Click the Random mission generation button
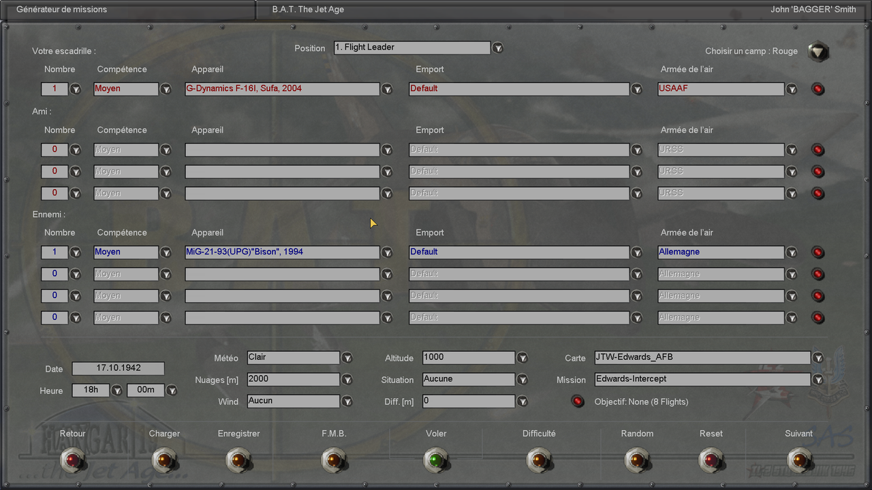872x490 pixels. click(637, 460)
